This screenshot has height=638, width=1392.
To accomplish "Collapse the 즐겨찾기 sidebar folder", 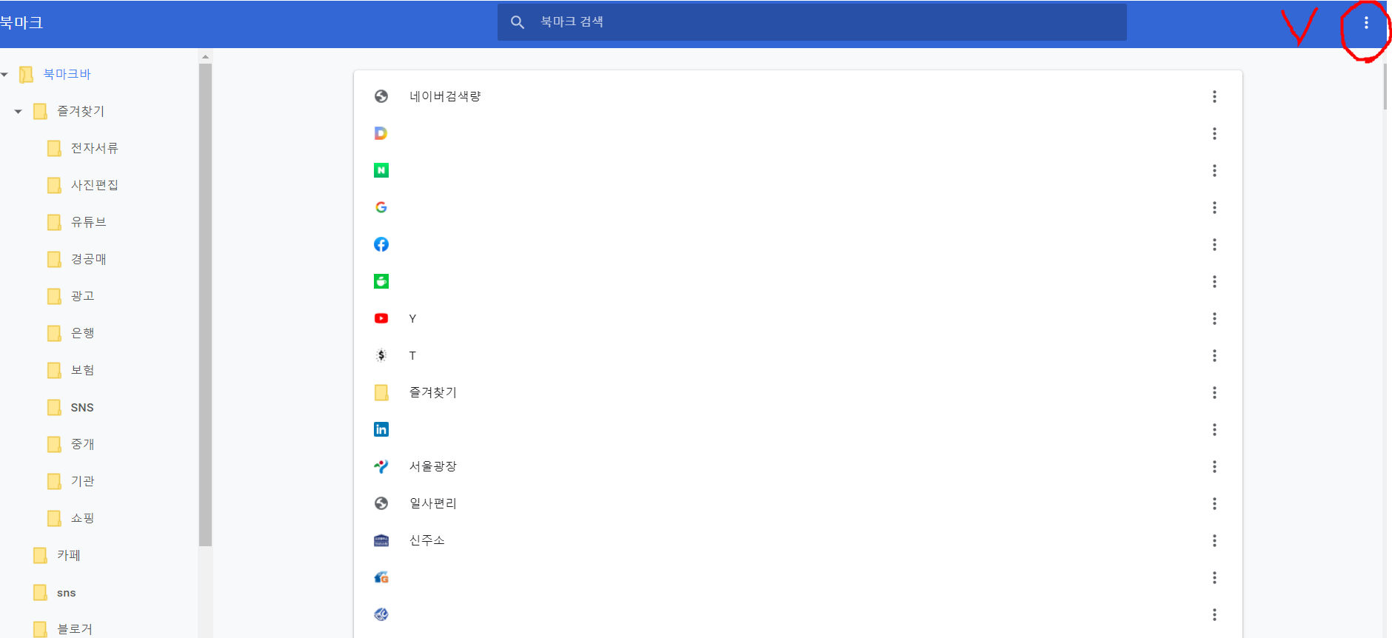I will [19, 111].
